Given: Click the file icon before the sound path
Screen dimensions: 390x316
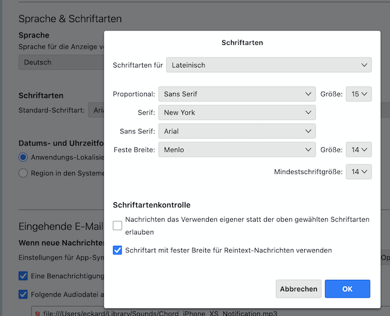Looking at the screenshot, I should click(x=38, y=313).
